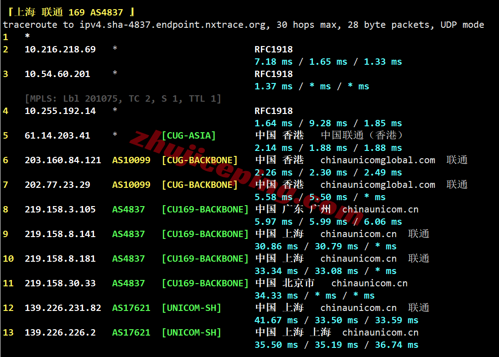Select IP address 139.226.231.82

[x=62, y=308]
